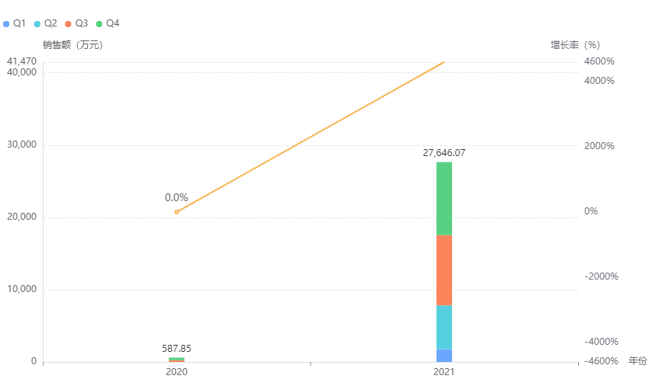Toggle the Q4 legend item
Screen dimensions: 652x379
point(108,23)
